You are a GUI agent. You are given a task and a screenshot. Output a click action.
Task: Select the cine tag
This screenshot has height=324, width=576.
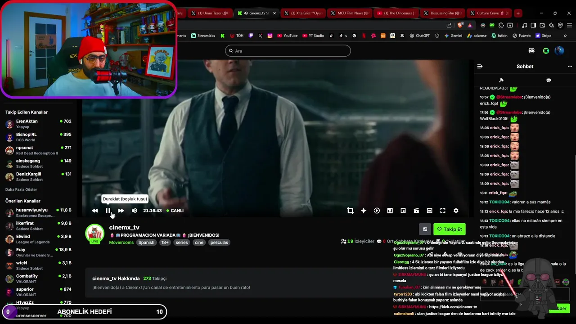[199, 243]
